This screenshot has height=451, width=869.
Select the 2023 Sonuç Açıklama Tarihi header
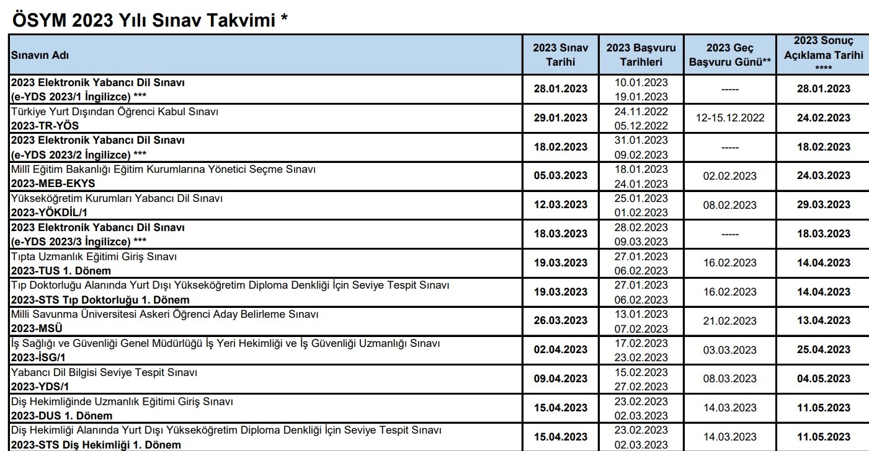[x=823, y=55]
